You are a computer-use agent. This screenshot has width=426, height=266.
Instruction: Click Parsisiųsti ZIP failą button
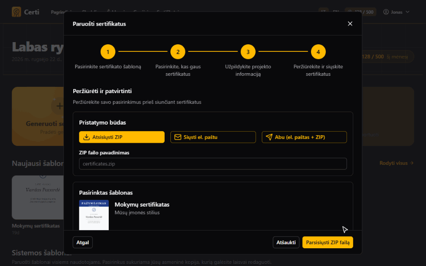click(327, 243)
